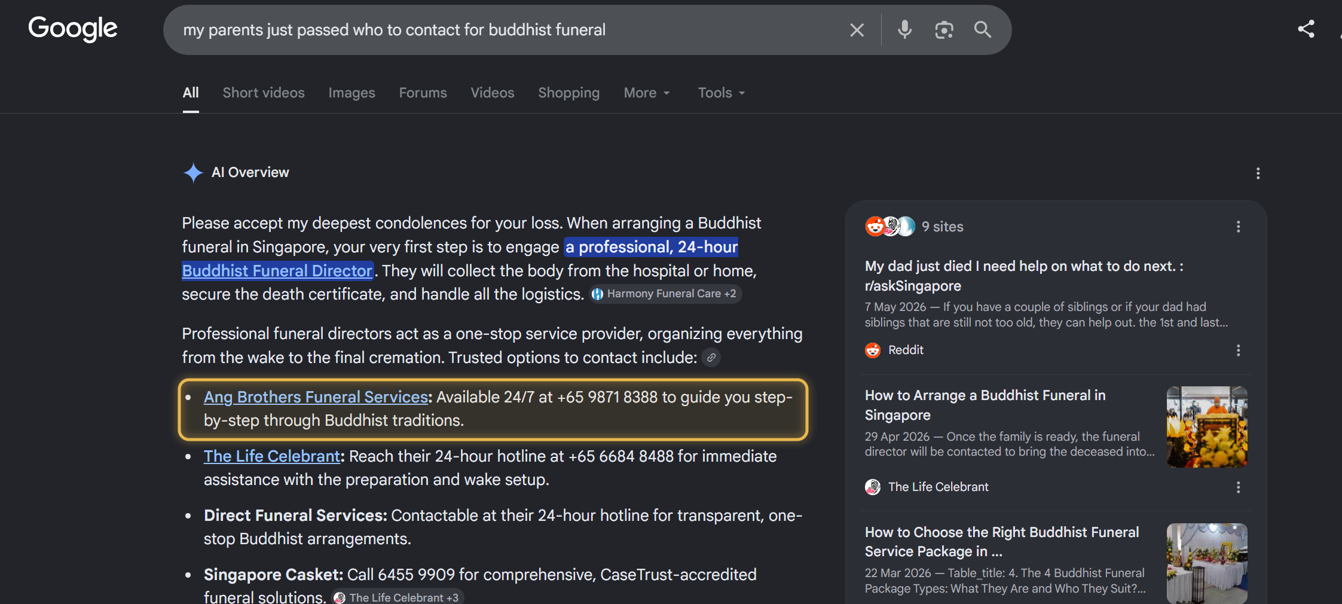
Task: Open 'The Life Celebrant' bullet link
Action: (272, 456)
